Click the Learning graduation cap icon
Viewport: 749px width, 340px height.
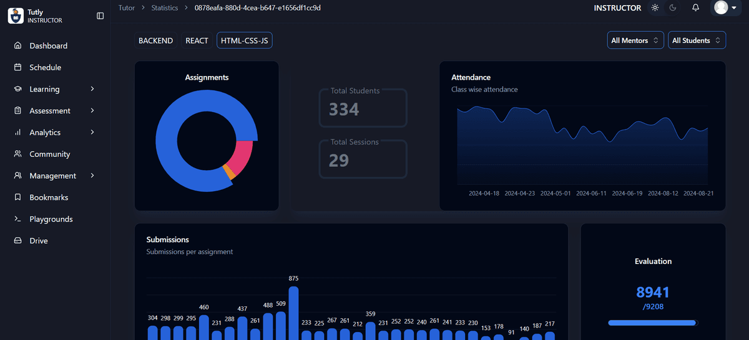17,89
